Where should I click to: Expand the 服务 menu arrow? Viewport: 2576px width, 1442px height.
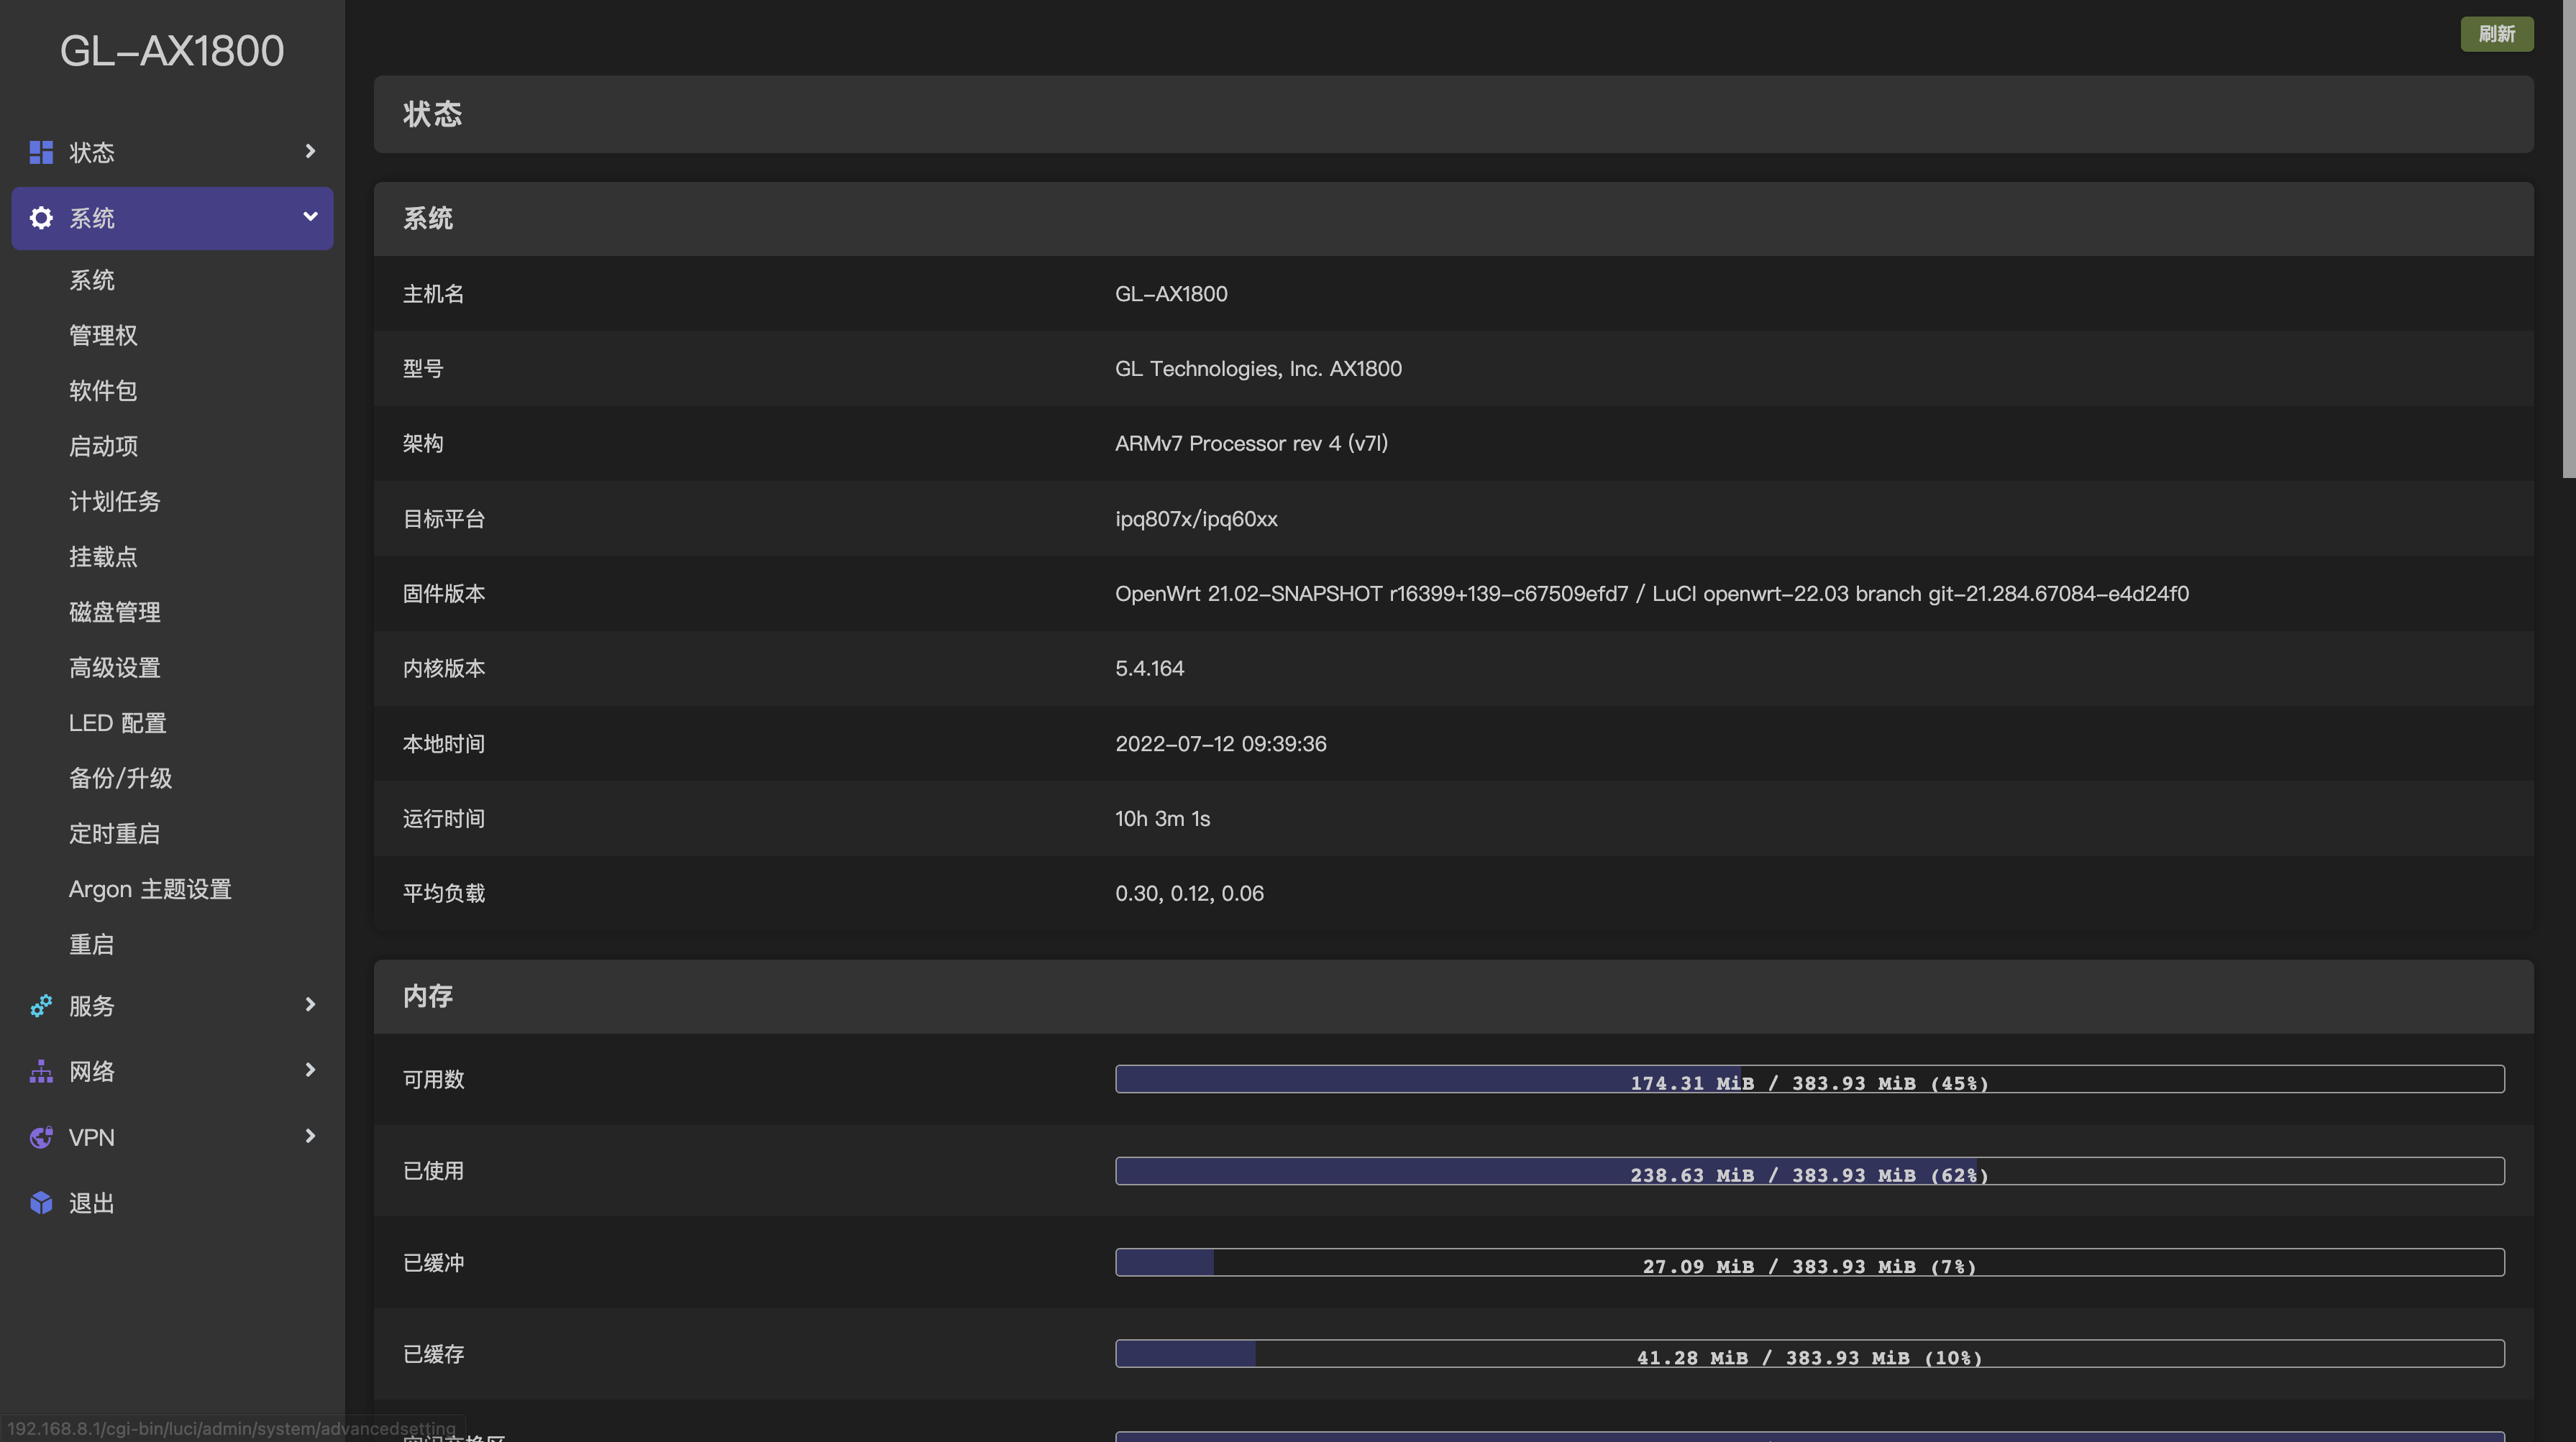pos(310,1004)
